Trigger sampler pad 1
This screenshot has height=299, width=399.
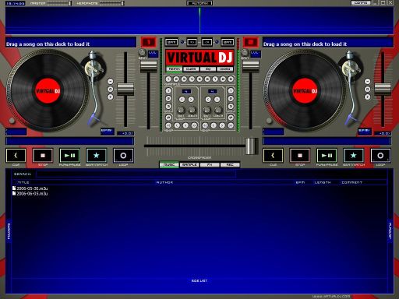(x=168, y=79)
